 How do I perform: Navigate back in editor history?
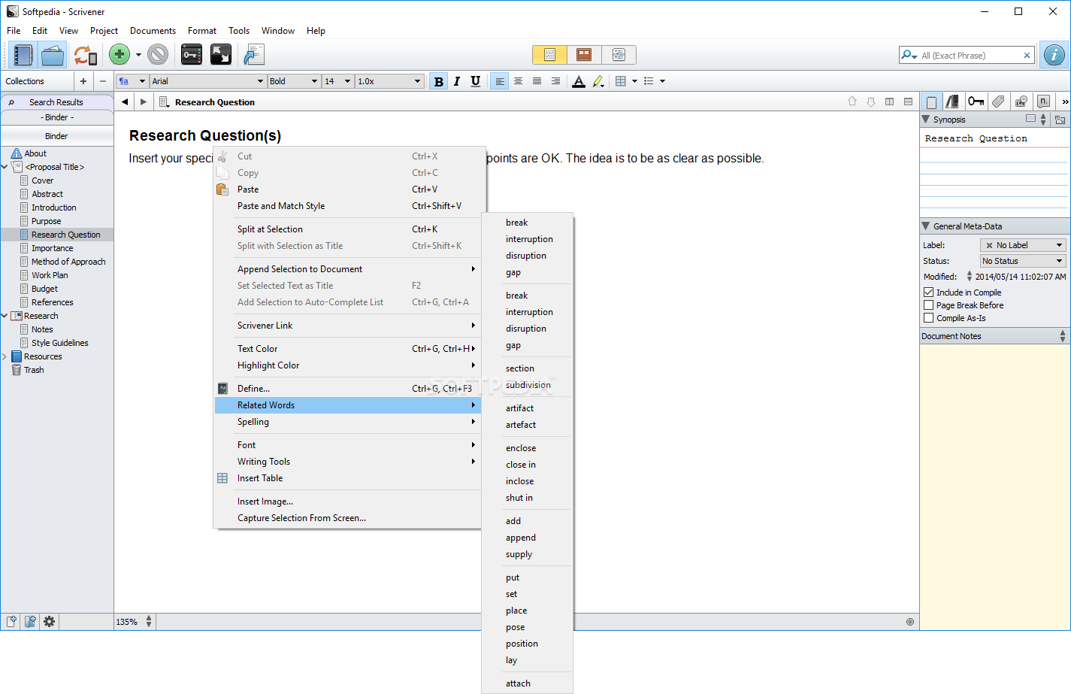click(x=125, y=102)
